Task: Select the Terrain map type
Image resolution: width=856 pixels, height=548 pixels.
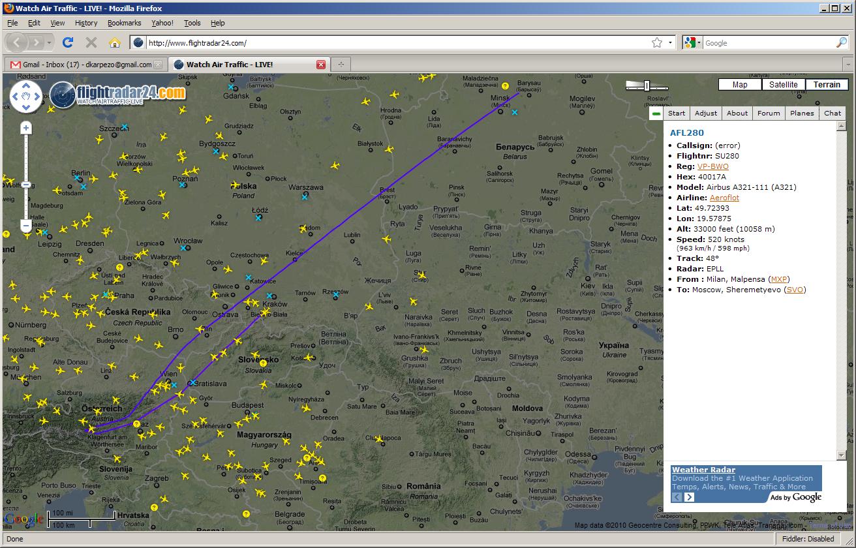Action: coord(827,85)
